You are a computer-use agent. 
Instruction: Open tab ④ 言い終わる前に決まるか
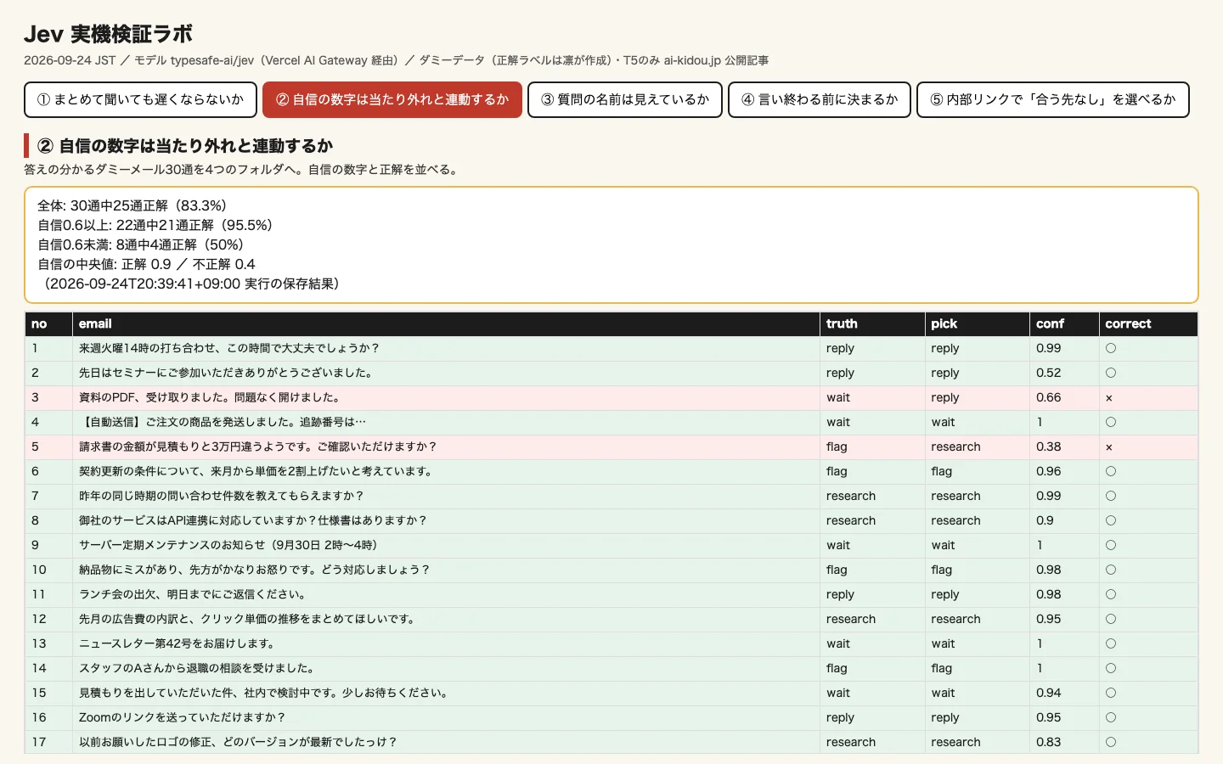click(x=820, y=99)
